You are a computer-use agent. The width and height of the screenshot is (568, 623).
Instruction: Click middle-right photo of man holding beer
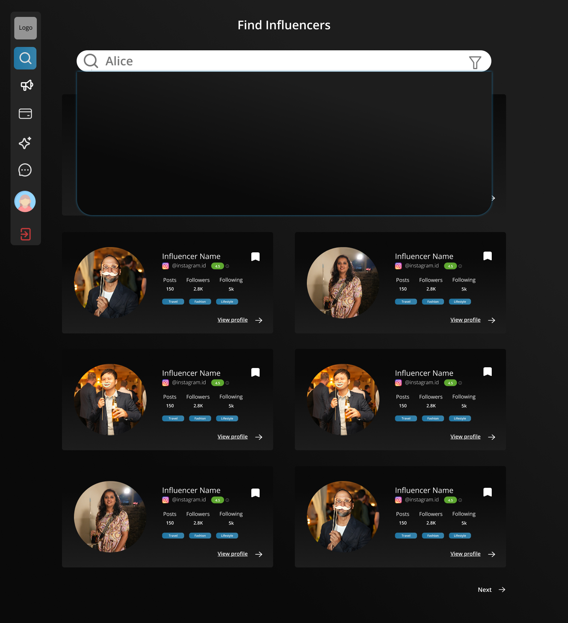[x=343, y=400]
